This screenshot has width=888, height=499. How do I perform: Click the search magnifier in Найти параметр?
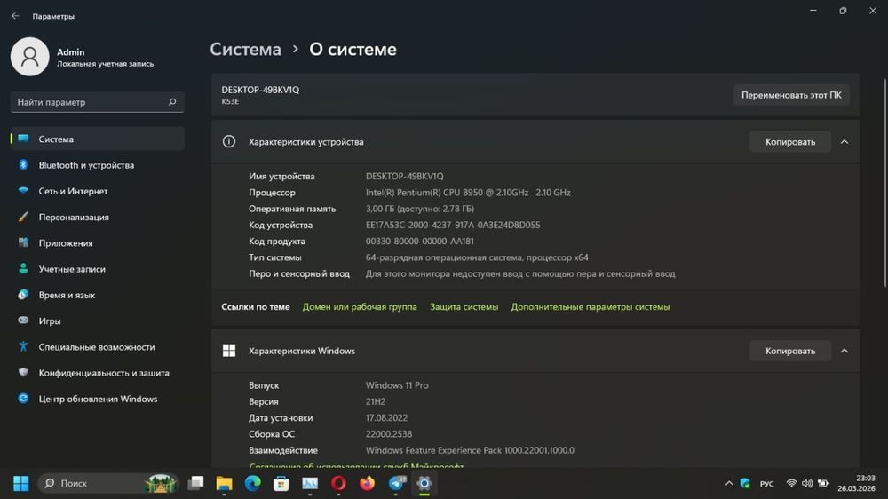point(172,102)
